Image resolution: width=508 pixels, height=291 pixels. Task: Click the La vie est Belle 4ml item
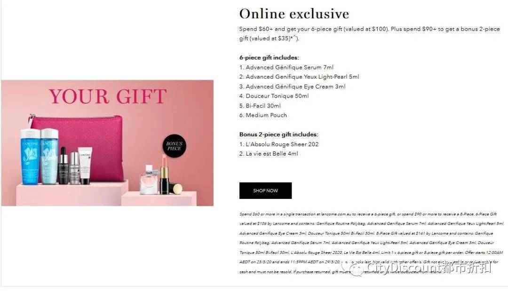coord(269,153)
